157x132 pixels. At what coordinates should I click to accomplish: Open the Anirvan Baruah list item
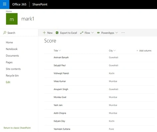point(61,57)
